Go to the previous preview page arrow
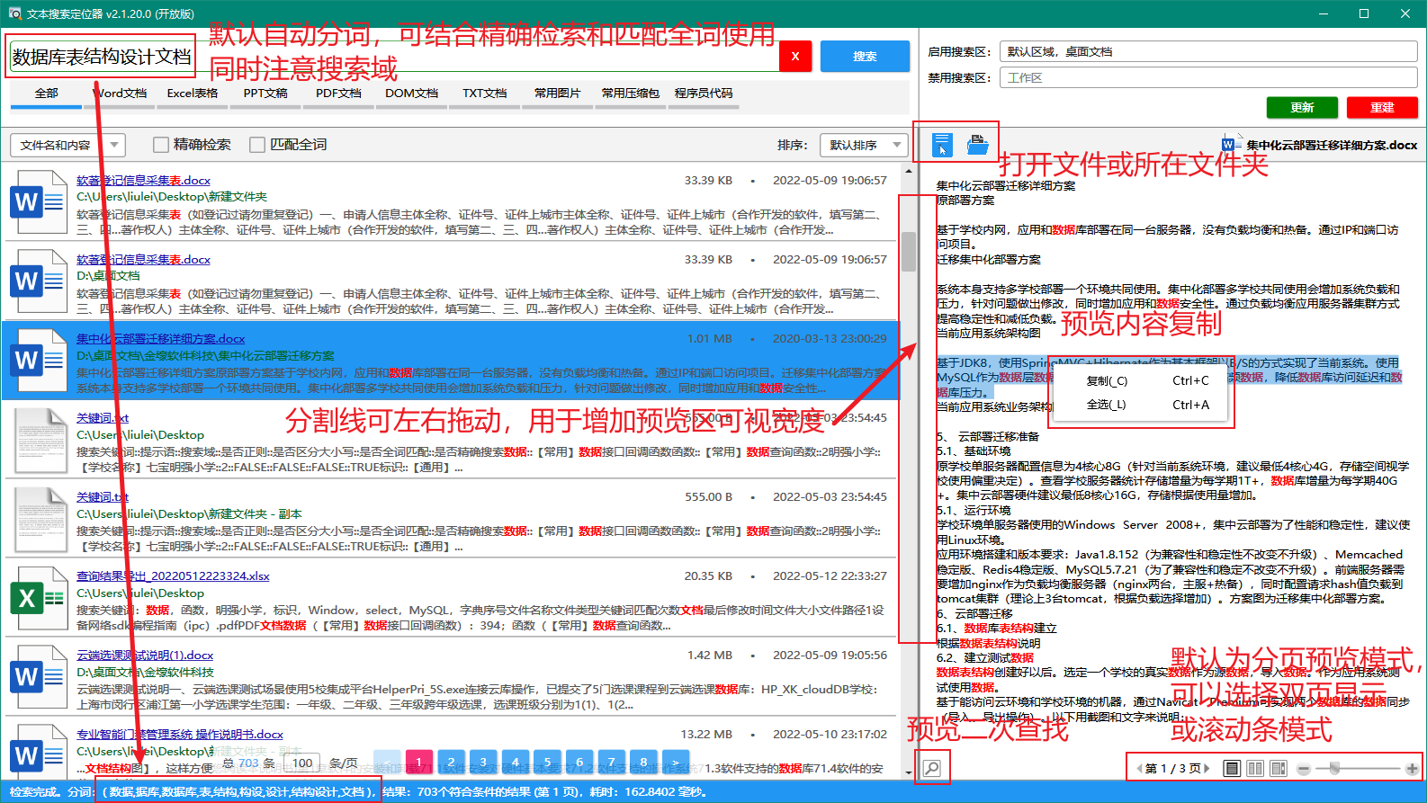 click(1139, 768)
